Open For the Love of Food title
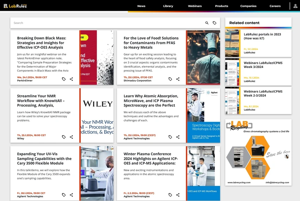This screenshot has height=201, width=300. point(151,43)
